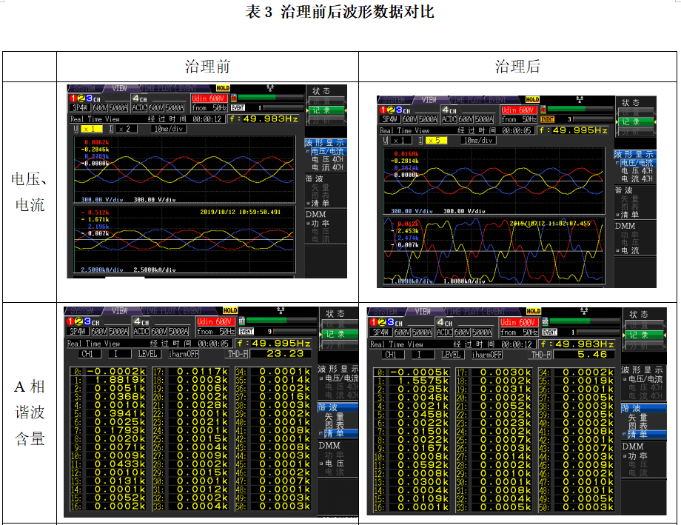The height and width of the screenshot is (525, 681).
Task: Open the 10ms/div time scale selector
Action: [x=170, y=128]
